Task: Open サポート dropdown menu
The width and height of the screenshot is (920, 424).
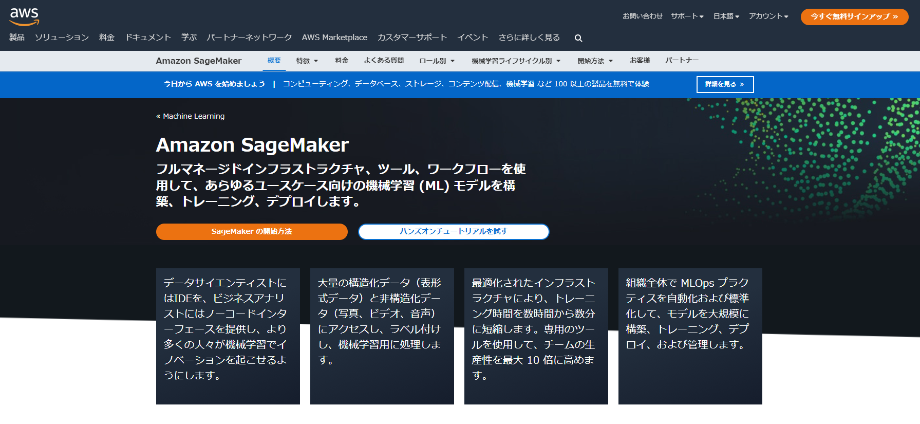Action: pos(687,16)
